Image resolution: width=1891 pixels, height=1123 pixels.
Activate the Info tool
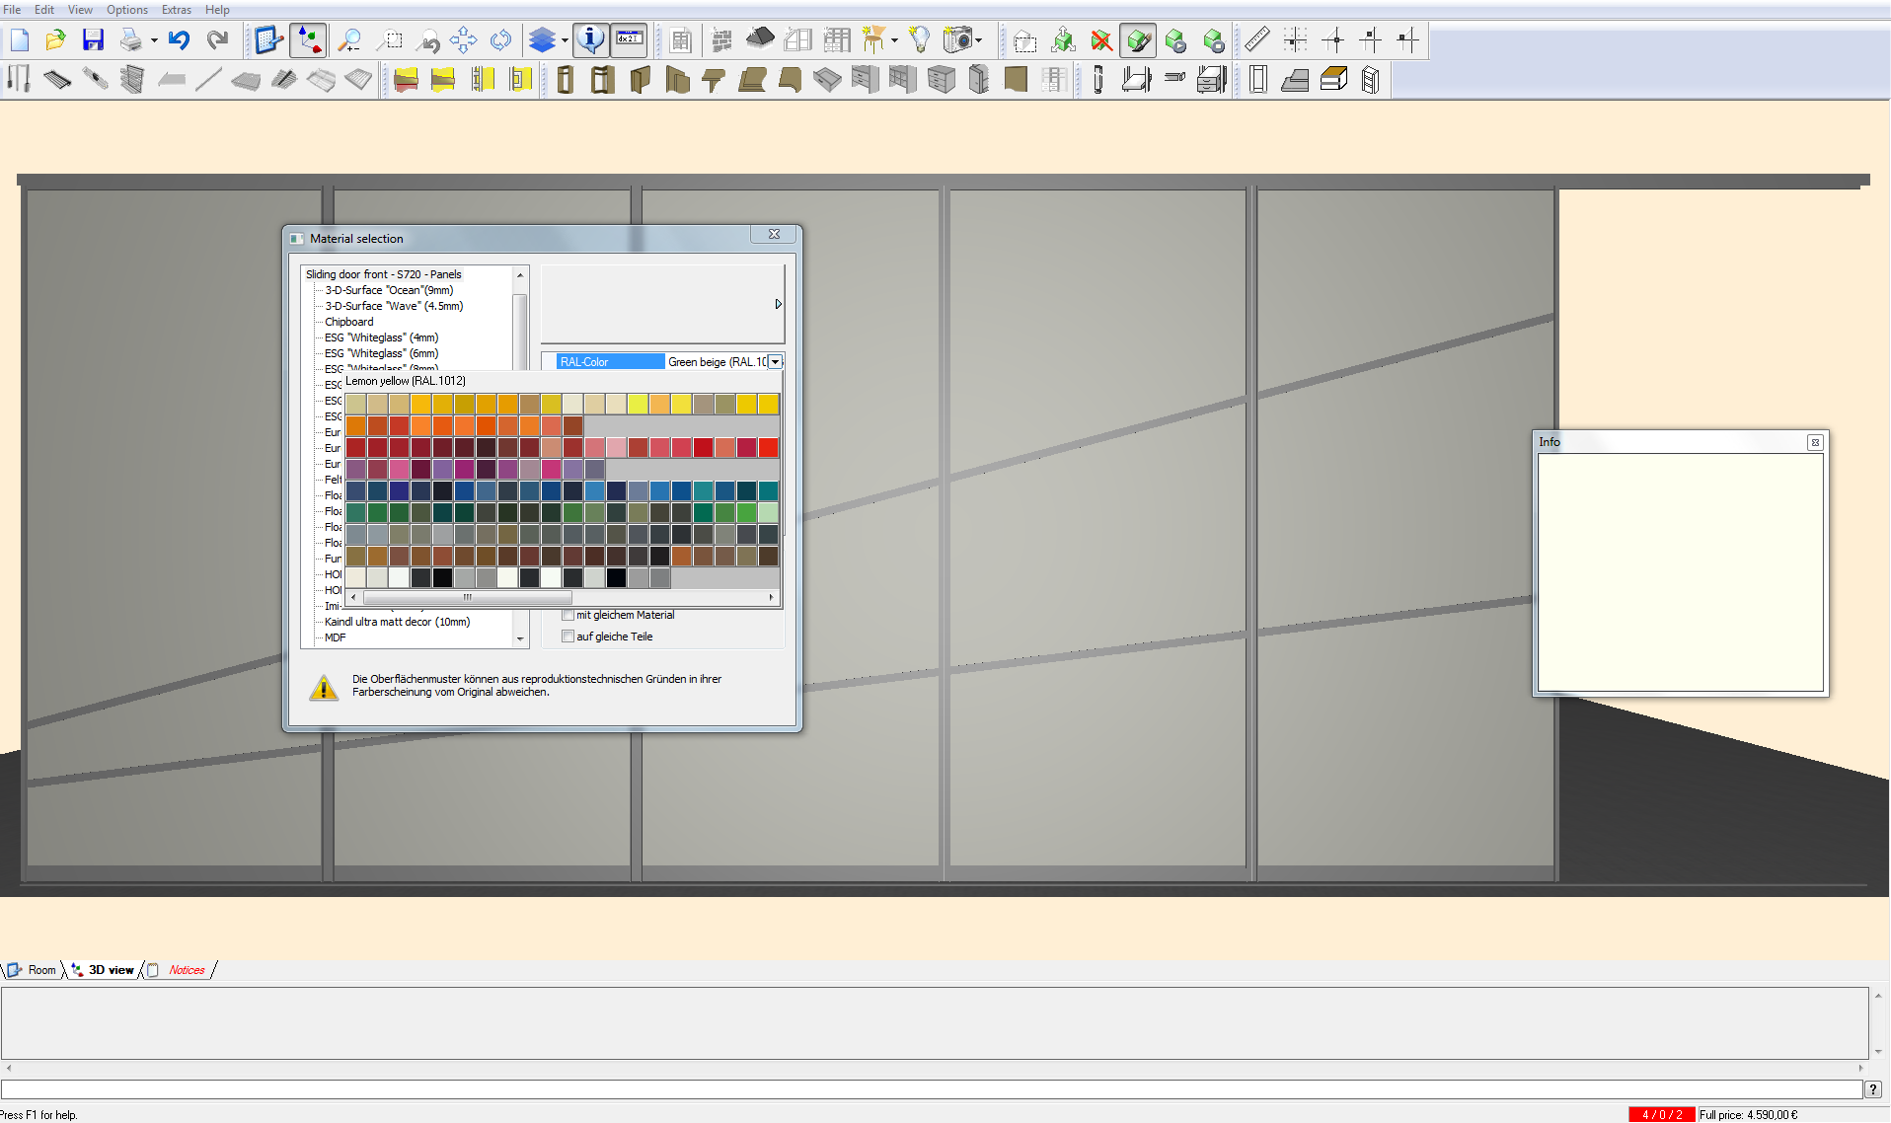click(590, 40)
